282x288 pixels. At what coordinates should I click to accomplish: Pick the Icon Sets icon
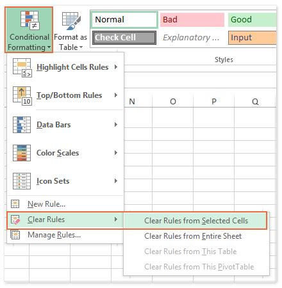[22, 181]
